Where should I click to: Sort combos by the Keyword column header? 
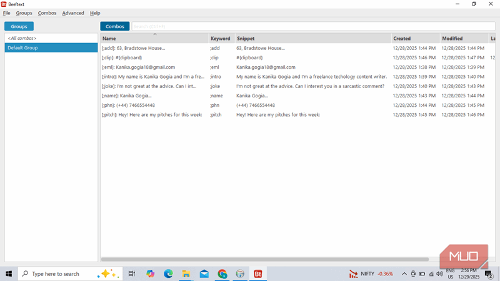coord(221,39)
